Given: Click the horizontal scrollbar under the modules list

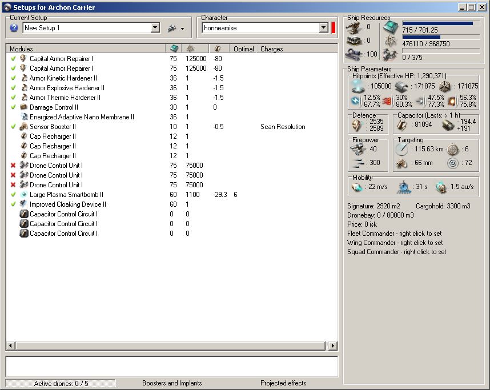Looking at the screenshot, I should pos(171,346).
